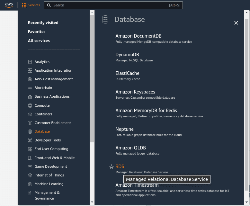Select the highlighted Database category
Screen dimensions: 250x206
pos(42,131)
